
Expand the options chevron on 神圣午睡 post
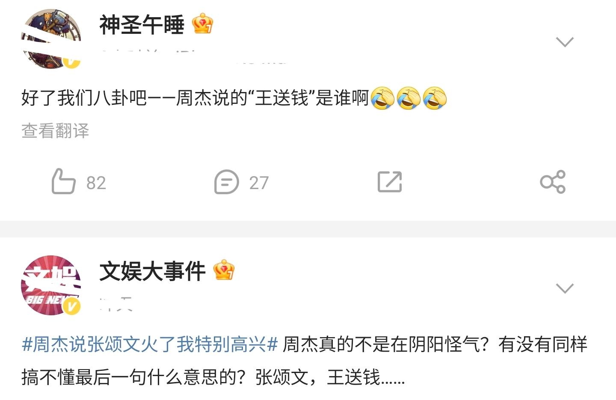(565, 42)
